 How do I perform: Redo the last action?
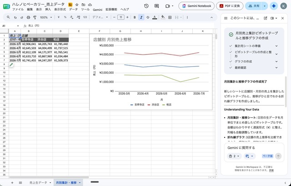(x=22, y=17)
